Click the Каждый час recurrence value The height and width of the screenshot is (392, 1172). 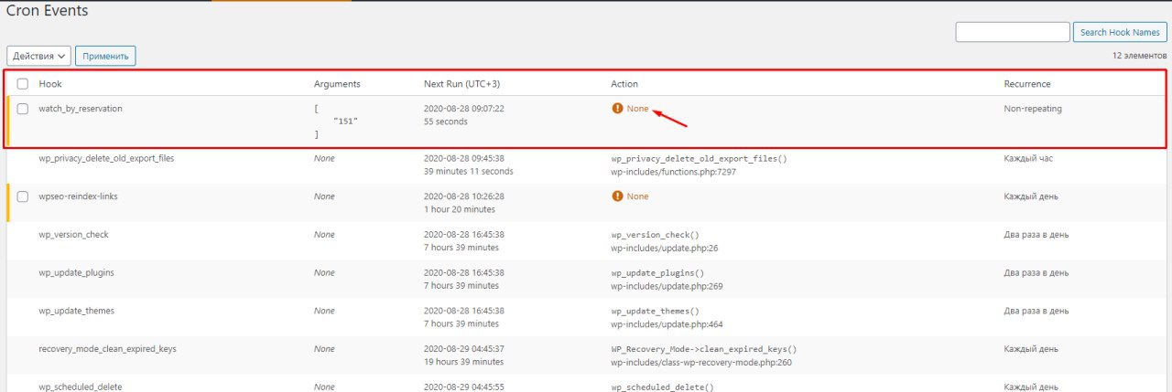tap(1029, 158)
